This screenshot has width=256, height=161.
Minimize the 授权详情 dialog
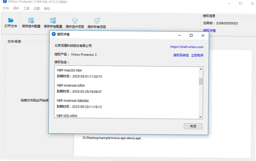coord(180,35)
